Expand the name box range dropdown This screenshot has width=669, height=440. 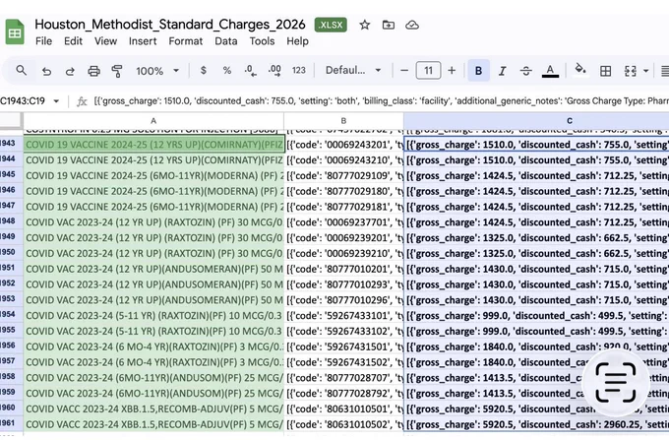tap(56, 101)
